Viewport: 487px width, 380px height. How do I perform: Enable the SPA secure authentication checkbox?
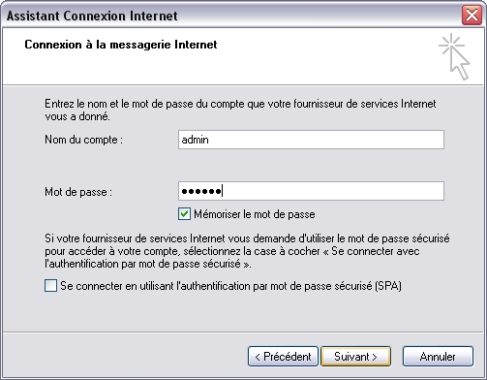(x=50, y=286)
